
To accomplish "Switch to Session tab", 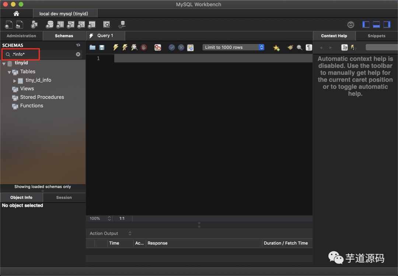I will pos(64,197).
